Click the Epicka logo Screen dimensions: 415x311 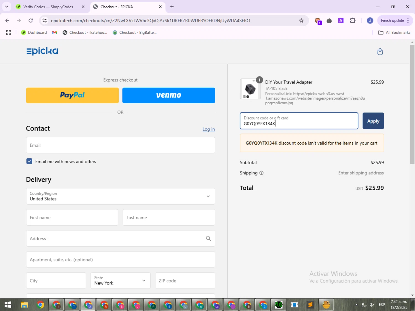42,51
